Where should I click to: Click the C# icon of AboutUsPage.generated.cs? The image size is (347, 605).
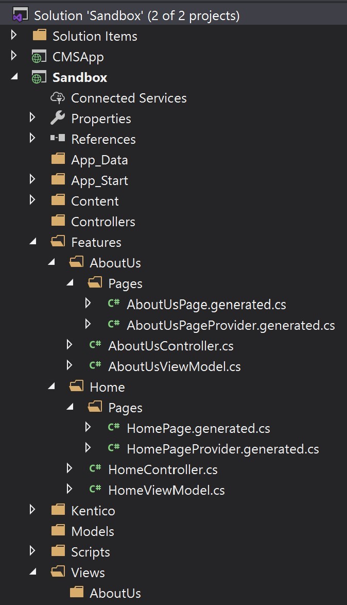pos(114,303)
